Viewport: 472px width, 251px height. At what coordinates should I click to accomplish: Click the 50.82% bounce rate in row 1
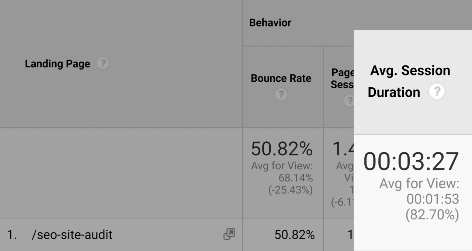point(294,235)
